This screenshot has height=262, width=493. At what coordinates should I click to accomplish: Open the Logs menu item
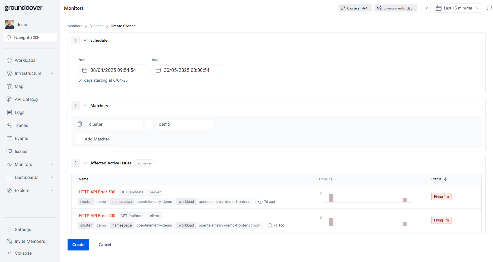20,112
